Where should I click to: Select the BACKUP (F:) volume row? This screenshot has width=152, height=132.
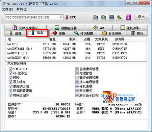pyautogui.click(x=76, y=58)
